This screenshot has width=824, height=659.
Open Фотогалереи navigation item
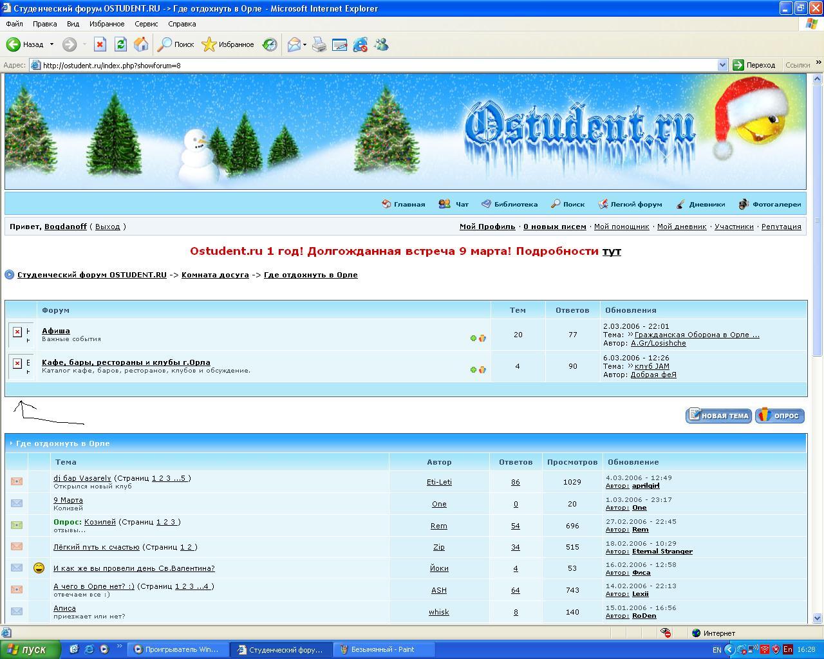tap(770, 204)
